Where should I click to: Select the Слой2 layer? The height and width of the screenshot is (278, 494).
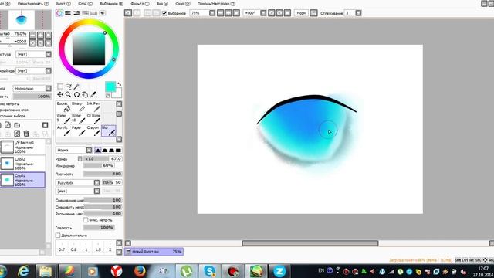22,164
